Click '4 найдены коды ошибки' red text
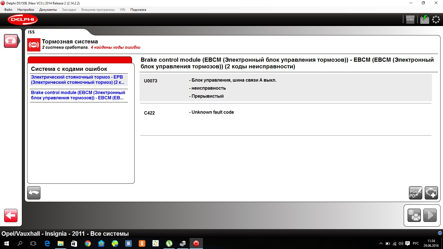The width and height of the screenshot is (443, 249). [115, 47]
